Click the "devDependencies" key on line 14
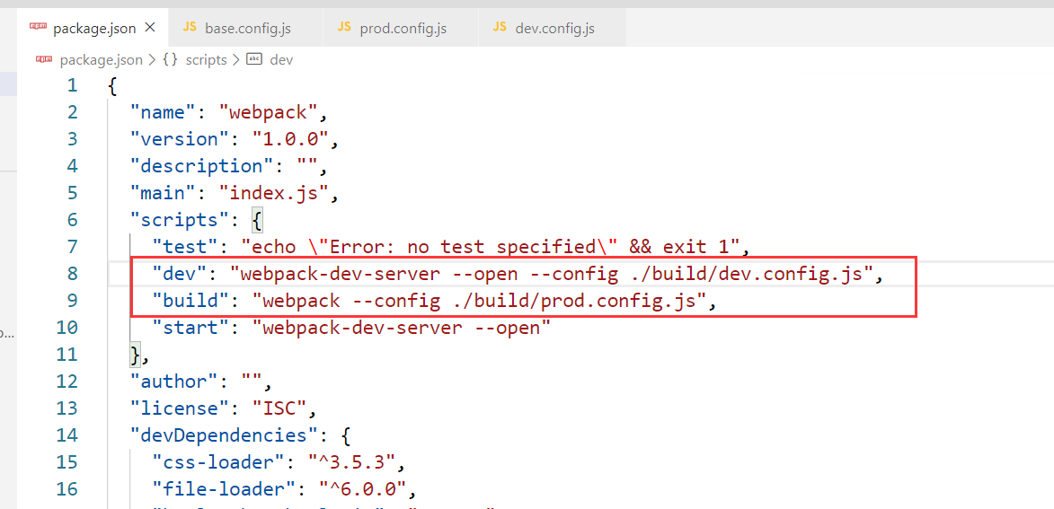This screenshot has height=509, width=1054. [223, 435]
